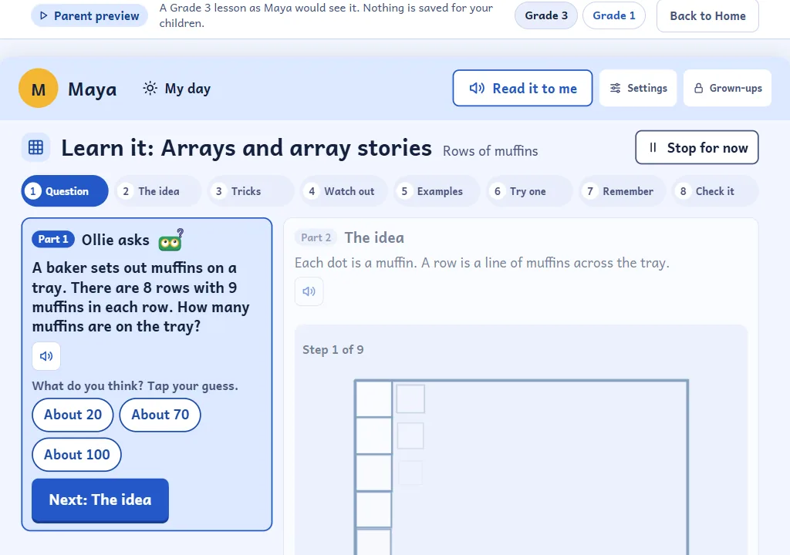Image resolution: width=790 pixels, height=555 pixels.
Task: Click the Step 1 of 9 label
Action: 333,349
